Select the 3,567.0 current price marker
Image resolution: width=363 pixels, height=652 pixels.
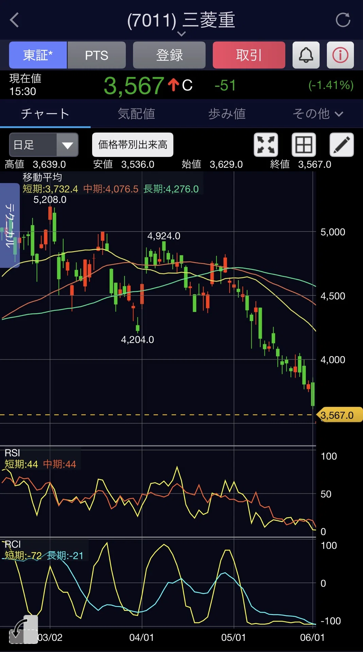[x=339, y=415]
